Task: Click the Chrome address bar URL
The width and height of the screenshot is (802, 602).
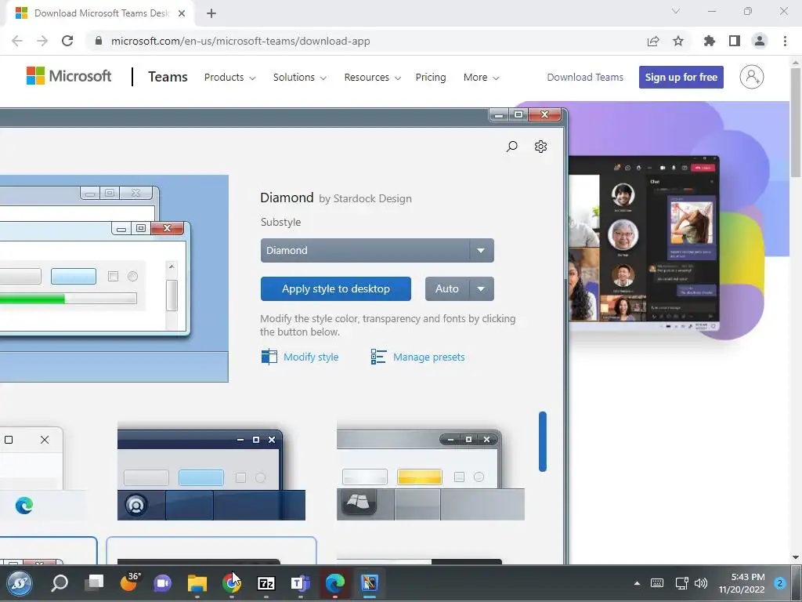Action: click(x=240, y=41)
